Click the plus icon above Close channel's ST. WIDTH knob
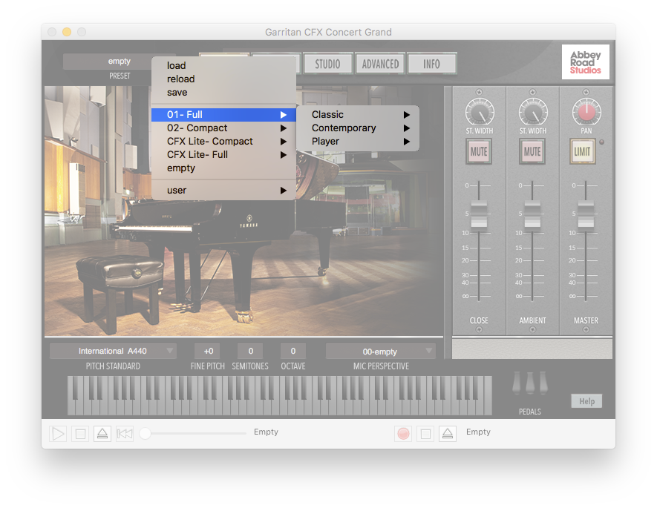Image resolution: width=657 pixels, height=508 pixels. click(x=479, y=92)
